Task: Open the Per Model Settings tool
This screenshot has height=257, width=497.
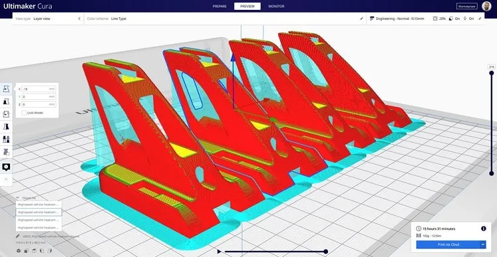Action: pyautogui.click(x=6, y=139)
